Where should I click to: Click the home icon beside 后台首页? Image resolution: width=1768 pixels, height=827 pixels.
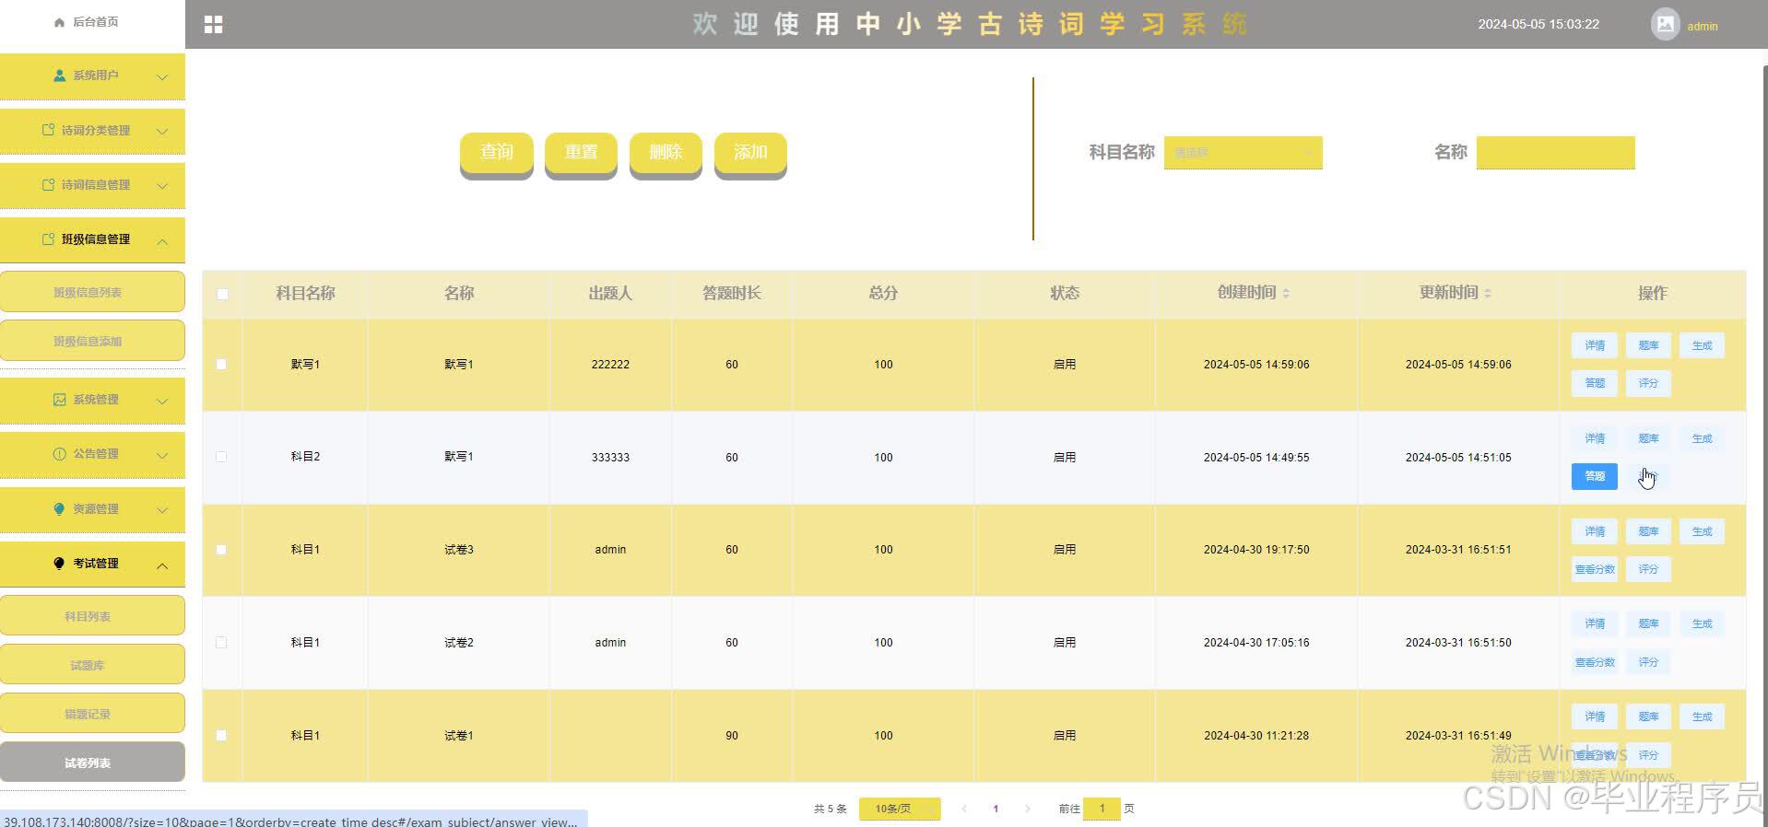pos(60,22)
